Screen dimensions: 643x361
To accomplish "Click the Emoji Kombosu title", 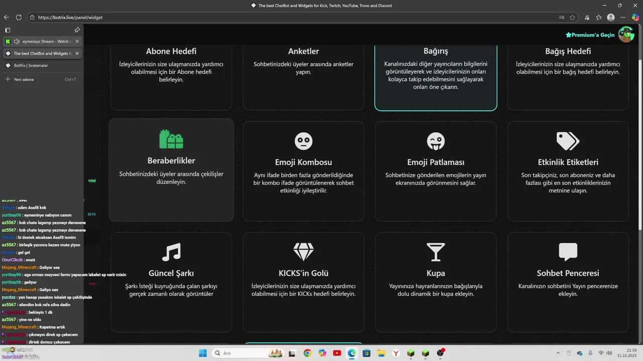I will 303,162.
